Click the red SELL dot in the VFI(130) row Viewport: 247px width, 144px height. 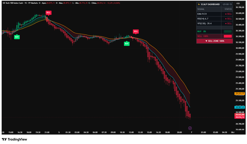[226, 24]
